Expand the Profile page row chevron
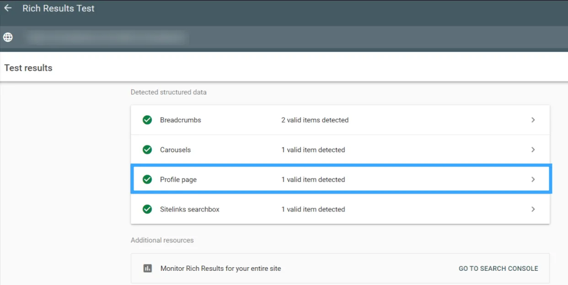568x285 pixels. tap(533, 179)
